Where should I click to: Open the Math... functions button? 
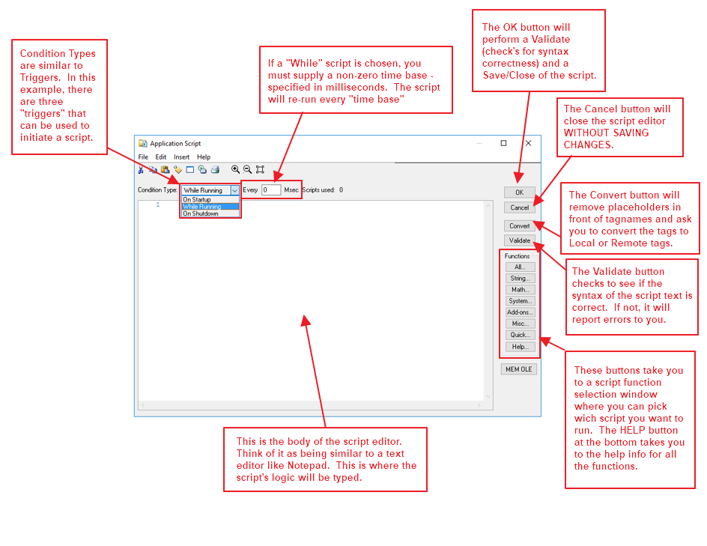(x=520, y=290)
